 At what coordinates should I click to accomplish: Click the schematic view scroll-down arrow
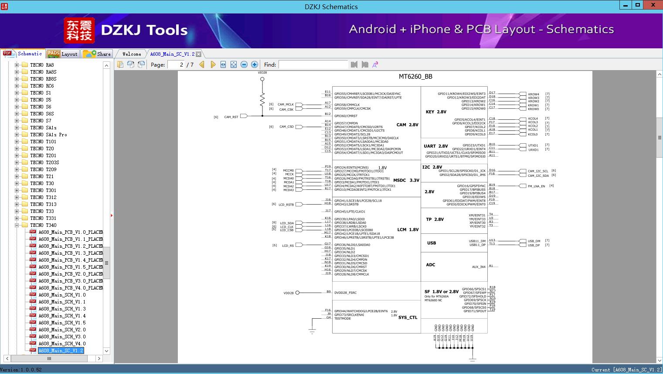(x=660, y=360)
